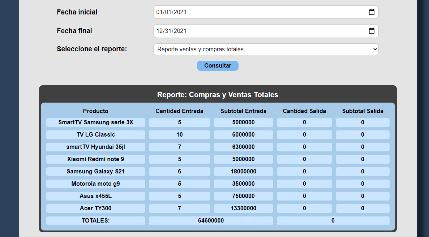Click the smartTV Hyundai 35jl product cell
The width and height of the screenshot is (429, 237).
[x=95, y=147]
